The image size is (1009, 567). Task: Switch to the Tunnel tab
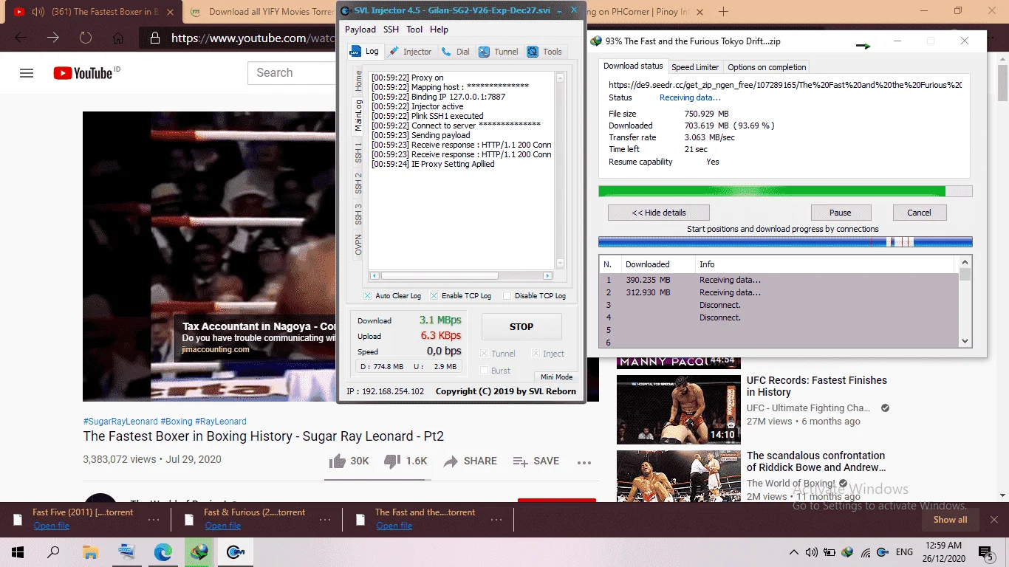coord(499,52)
